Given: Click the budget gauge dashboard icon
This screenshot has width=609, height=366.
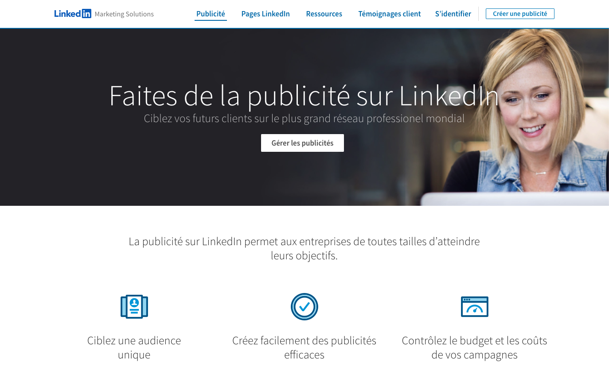Looking at the screenshot, I should 475,307.
